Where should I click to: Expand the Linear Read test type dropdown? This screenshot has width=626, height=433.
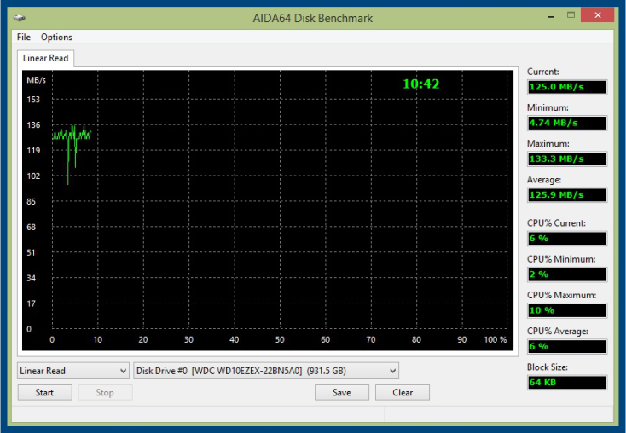pyautogui.click(x=73, y=371)
